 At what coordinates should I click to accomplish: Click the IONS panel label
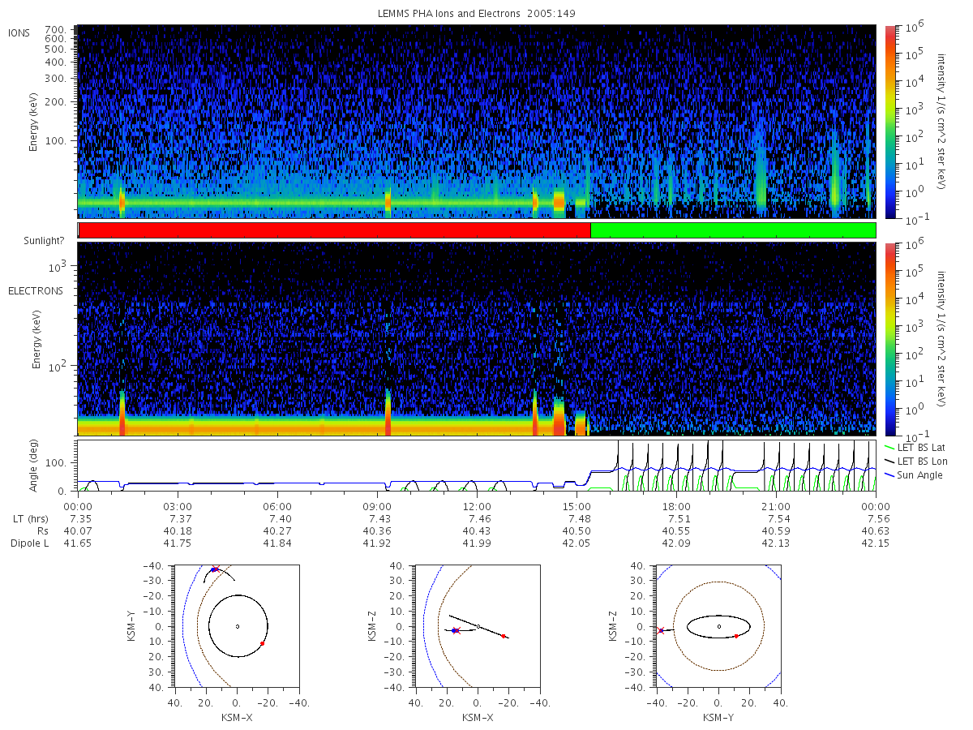20,32
